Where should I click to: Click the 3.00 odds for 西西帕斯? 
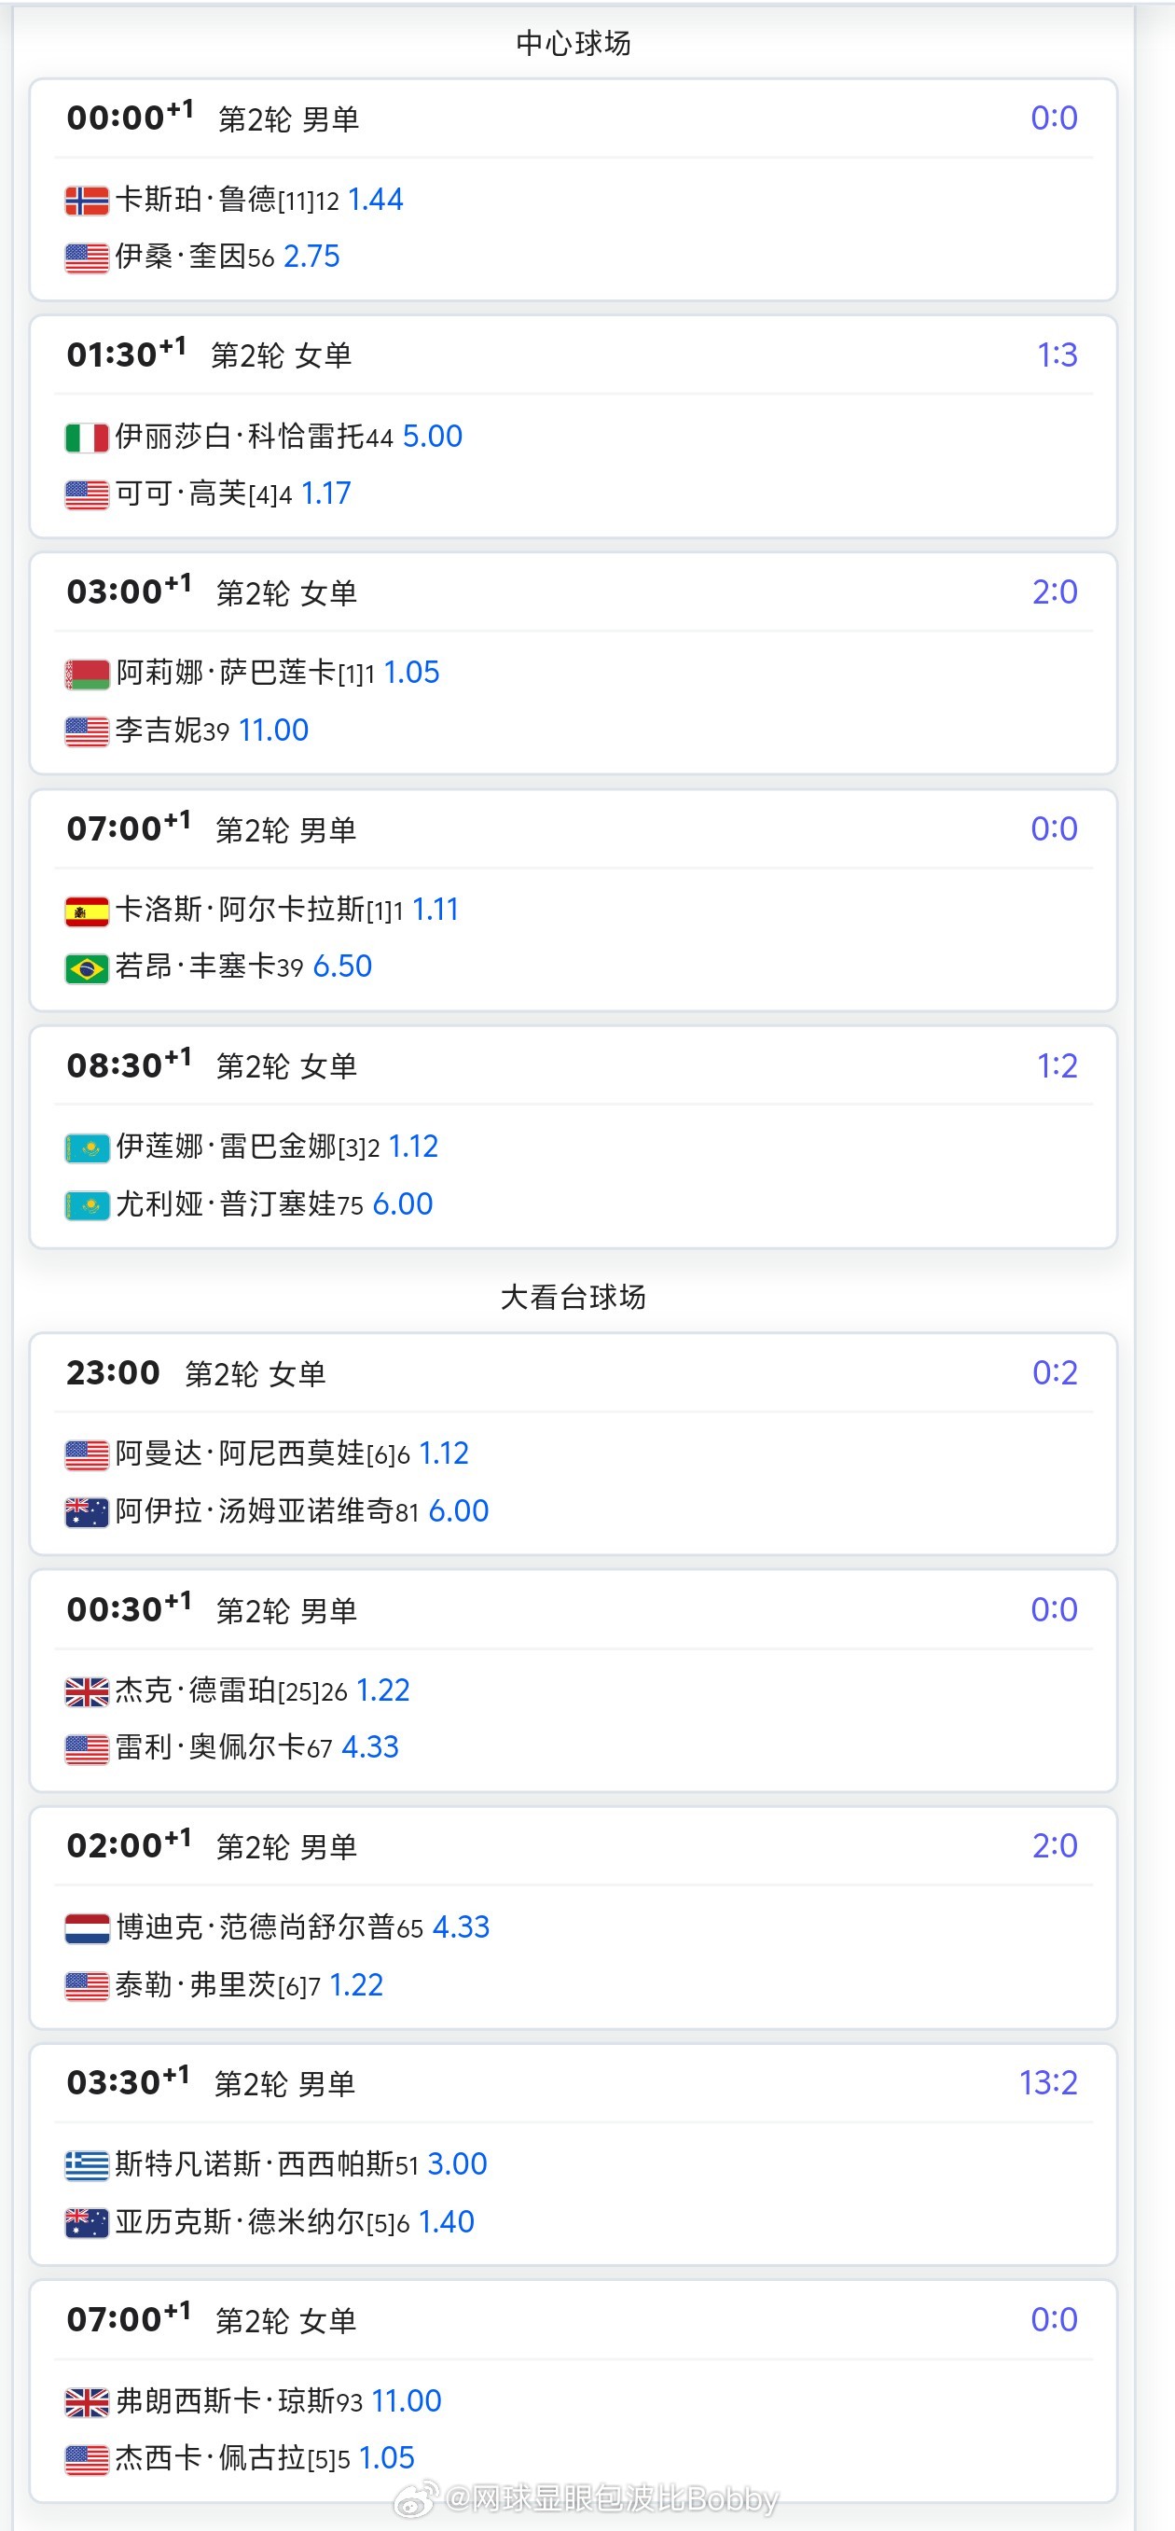457,2164
